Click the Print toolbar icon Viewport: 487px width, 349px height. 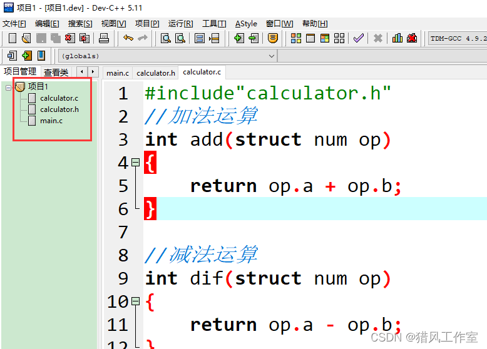104,38
